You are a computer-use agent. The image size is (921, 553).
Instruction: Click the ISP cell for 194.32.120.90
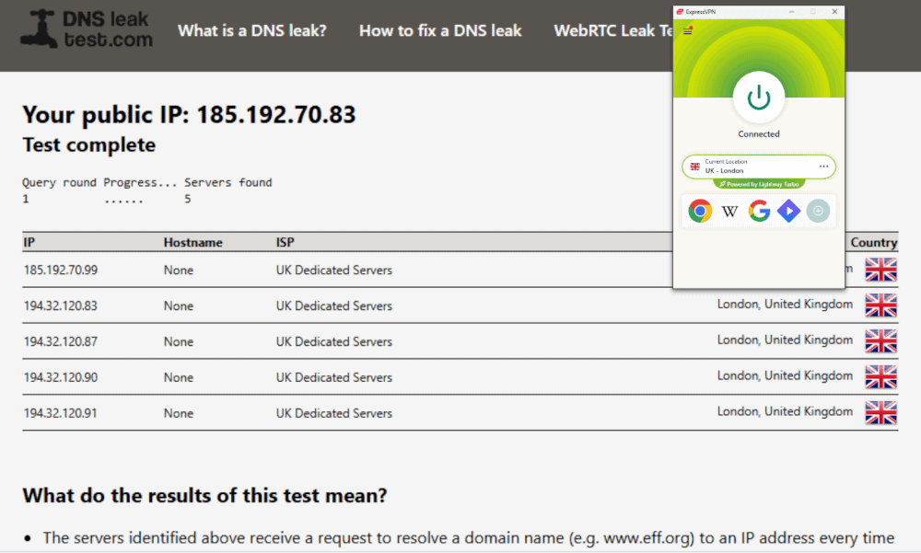(334, 377)
